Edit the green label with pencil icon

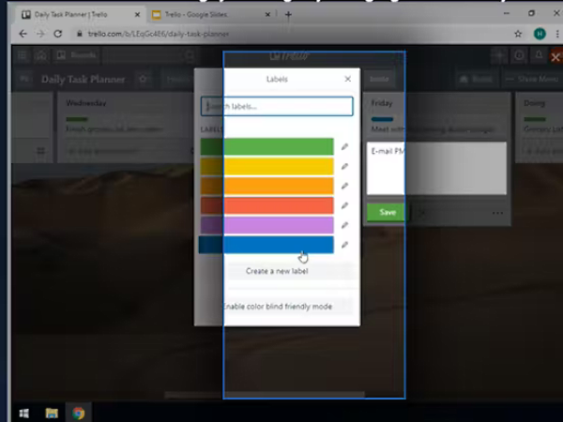coord(344,146)
